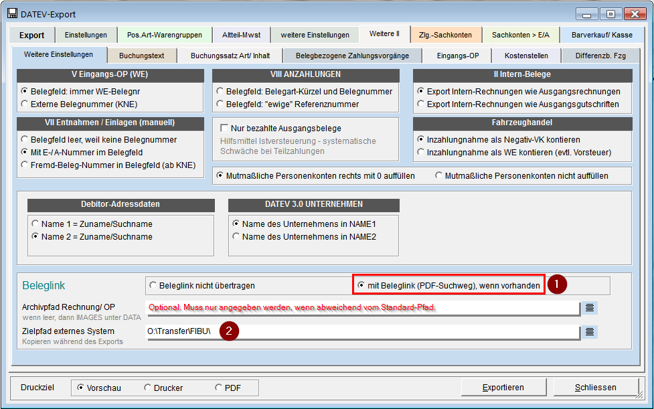Choose 'mit Beleglink (PDF-Suchweg), wenn vorhanden'
Viewport: 654px width, 409px height.
pos(448,286)
